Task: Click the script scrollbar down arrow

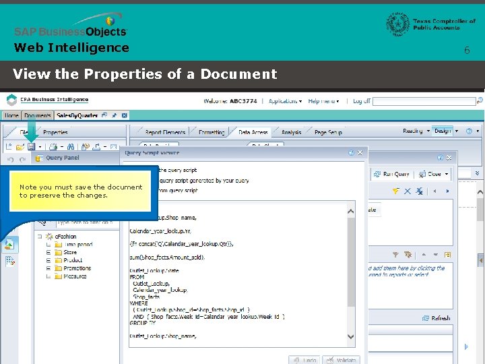Action: coord(351,336)
